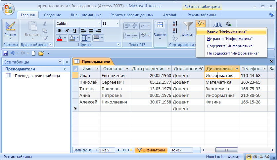Clear all sorts icon
277x160 pixels.
tap(175, 38)
